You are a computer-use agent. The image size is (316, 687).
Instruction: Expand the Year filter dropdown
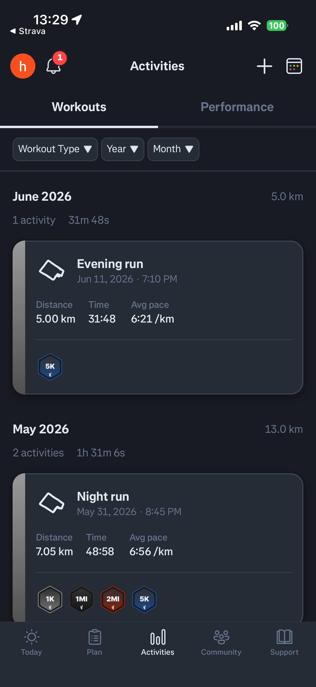(123, 149)
